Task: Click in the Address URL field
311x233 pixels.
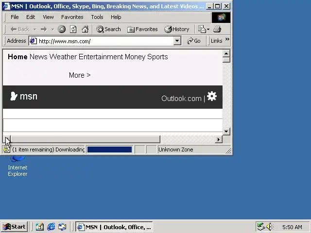Action: (x=106, y=41)
